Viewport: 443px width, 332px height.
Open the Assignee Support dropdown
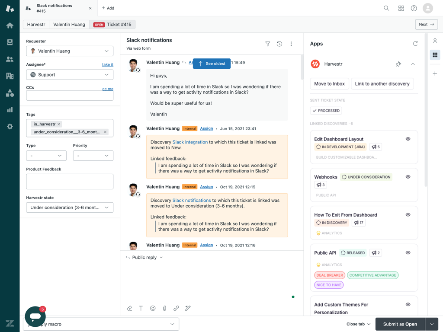[70, 75]
